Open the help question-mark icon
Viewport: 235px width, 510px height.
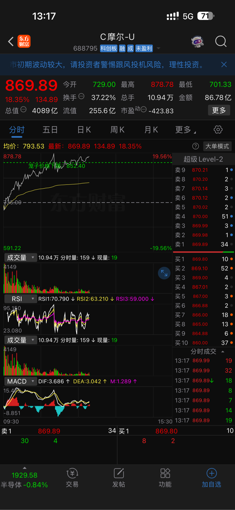(x=196, y=146)
